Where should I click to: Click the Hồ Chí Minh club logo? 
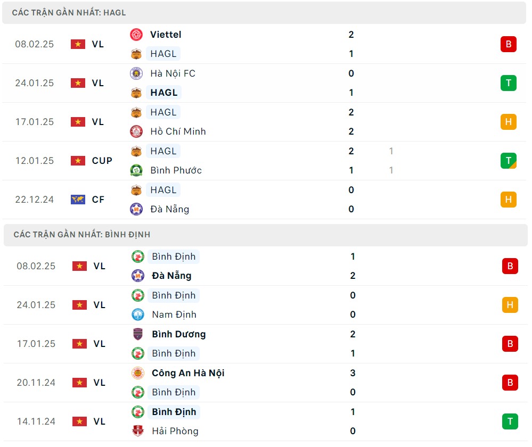pos(136,131)
